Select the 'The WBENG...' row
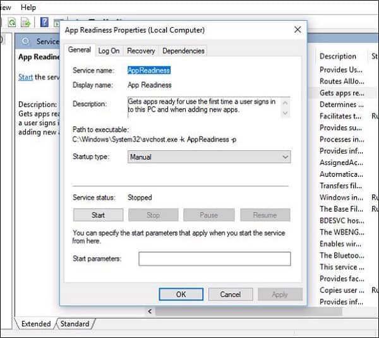 pos(342,232)
